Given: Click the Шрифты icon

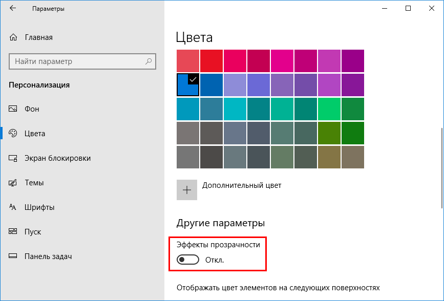Looking at the screenshot, I should pyautogui.click(x=13, y=207).
